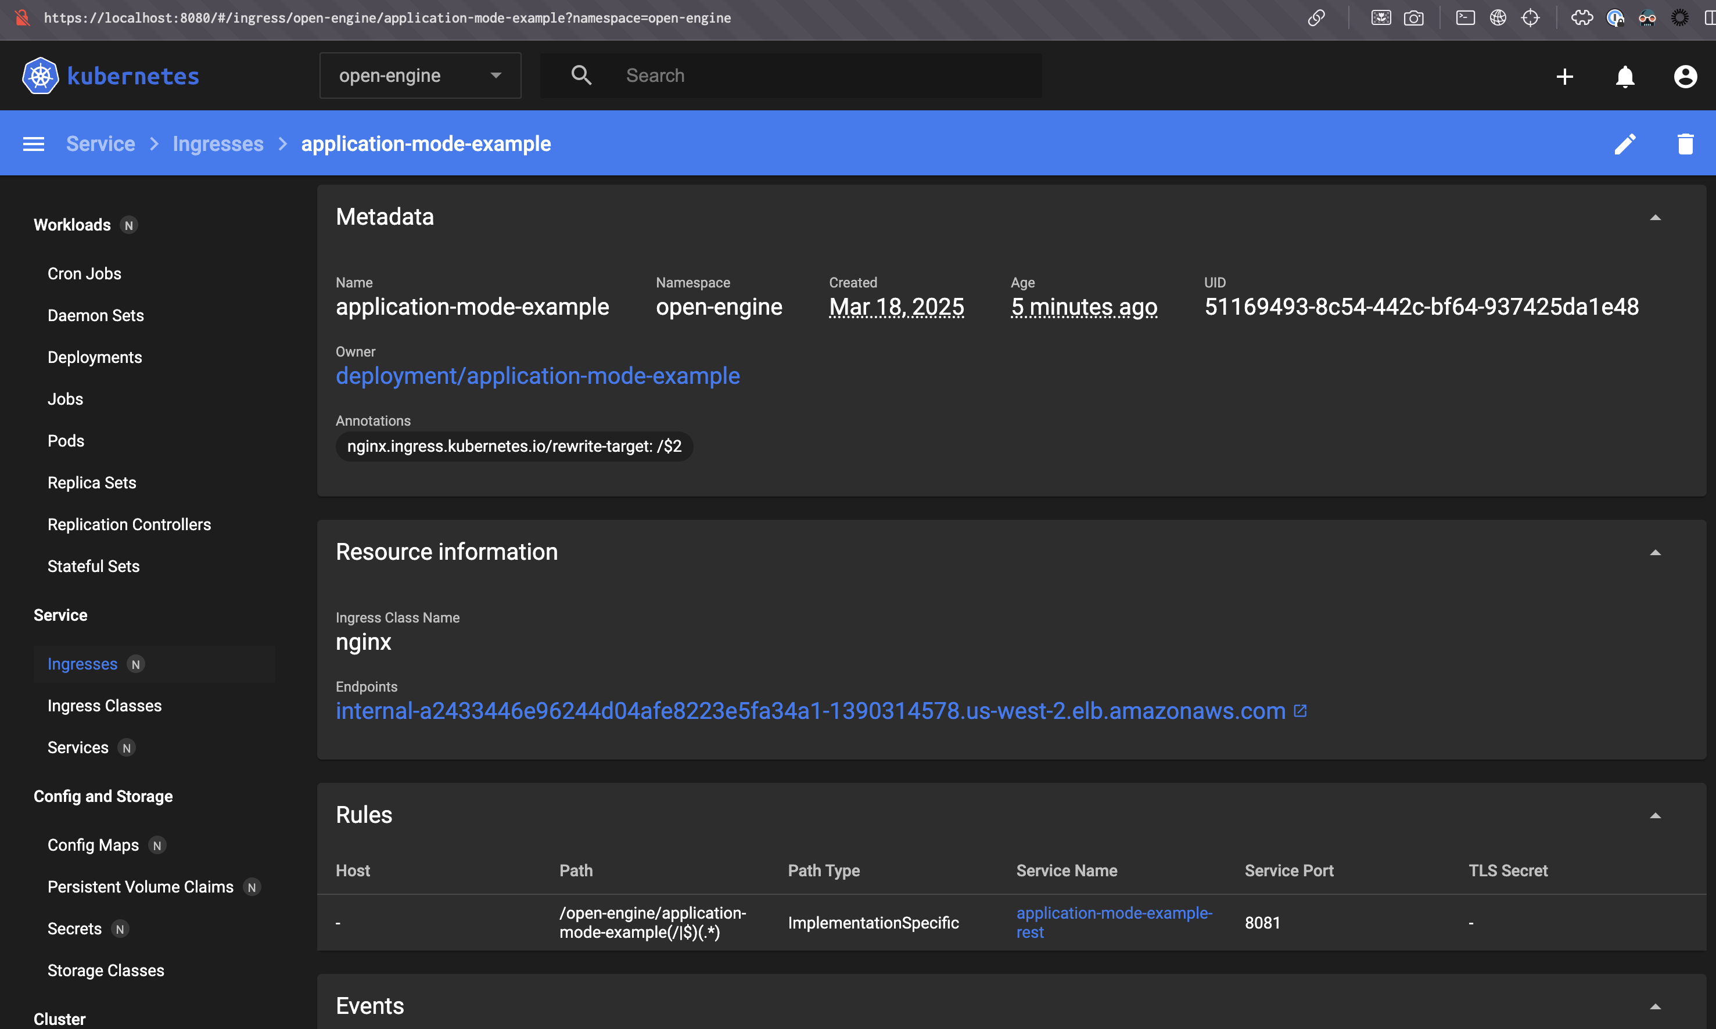The width and height of the screenshot is (1716, 1029).
Task: Open the amazonaws endpoint link
Action: 810,711
